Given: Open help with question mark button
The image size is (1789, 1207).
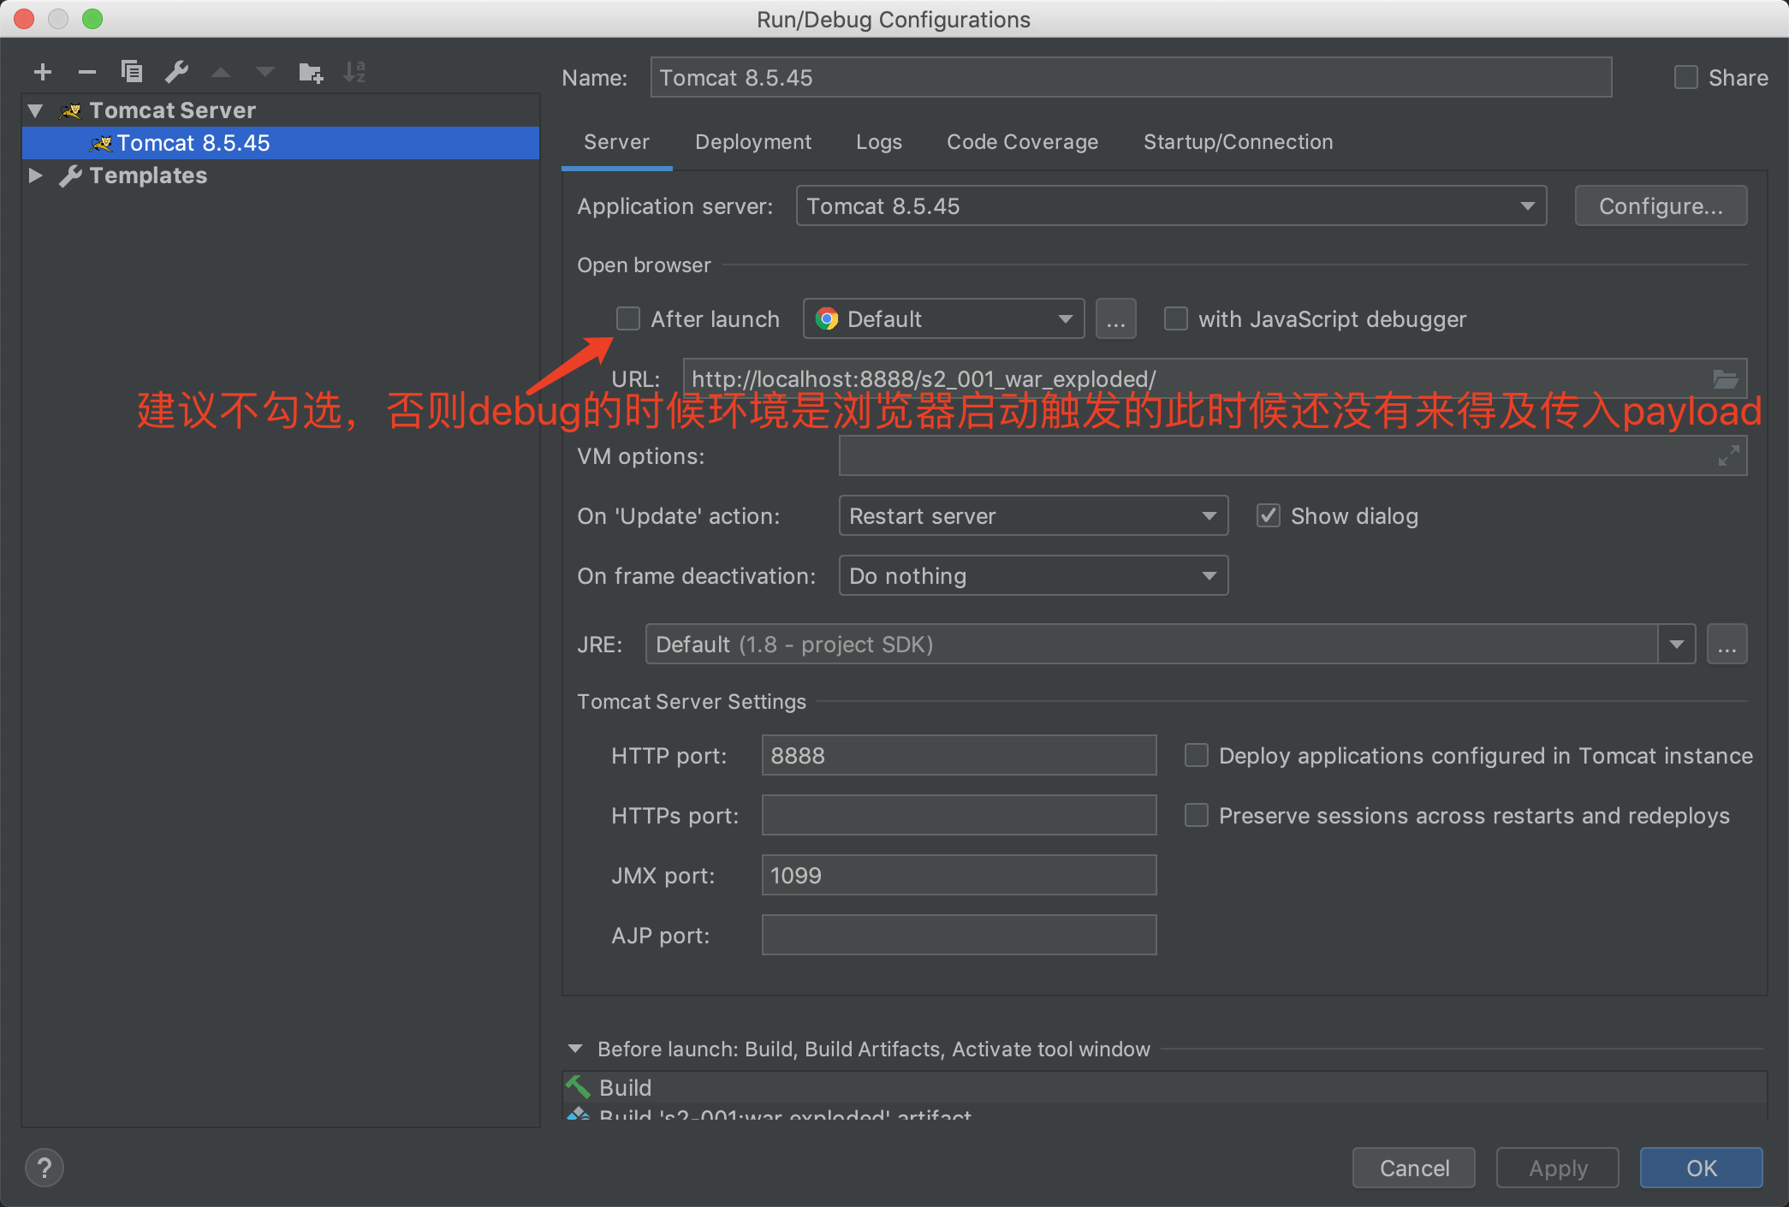Looking at the screenshot, I should coord(45,1168).
